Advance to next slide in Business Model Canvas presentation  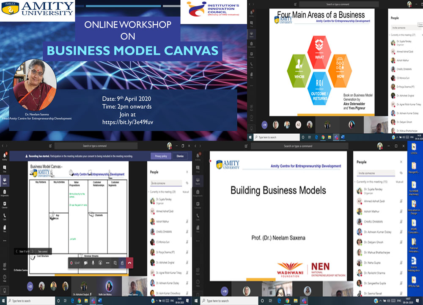pos(33,251)
